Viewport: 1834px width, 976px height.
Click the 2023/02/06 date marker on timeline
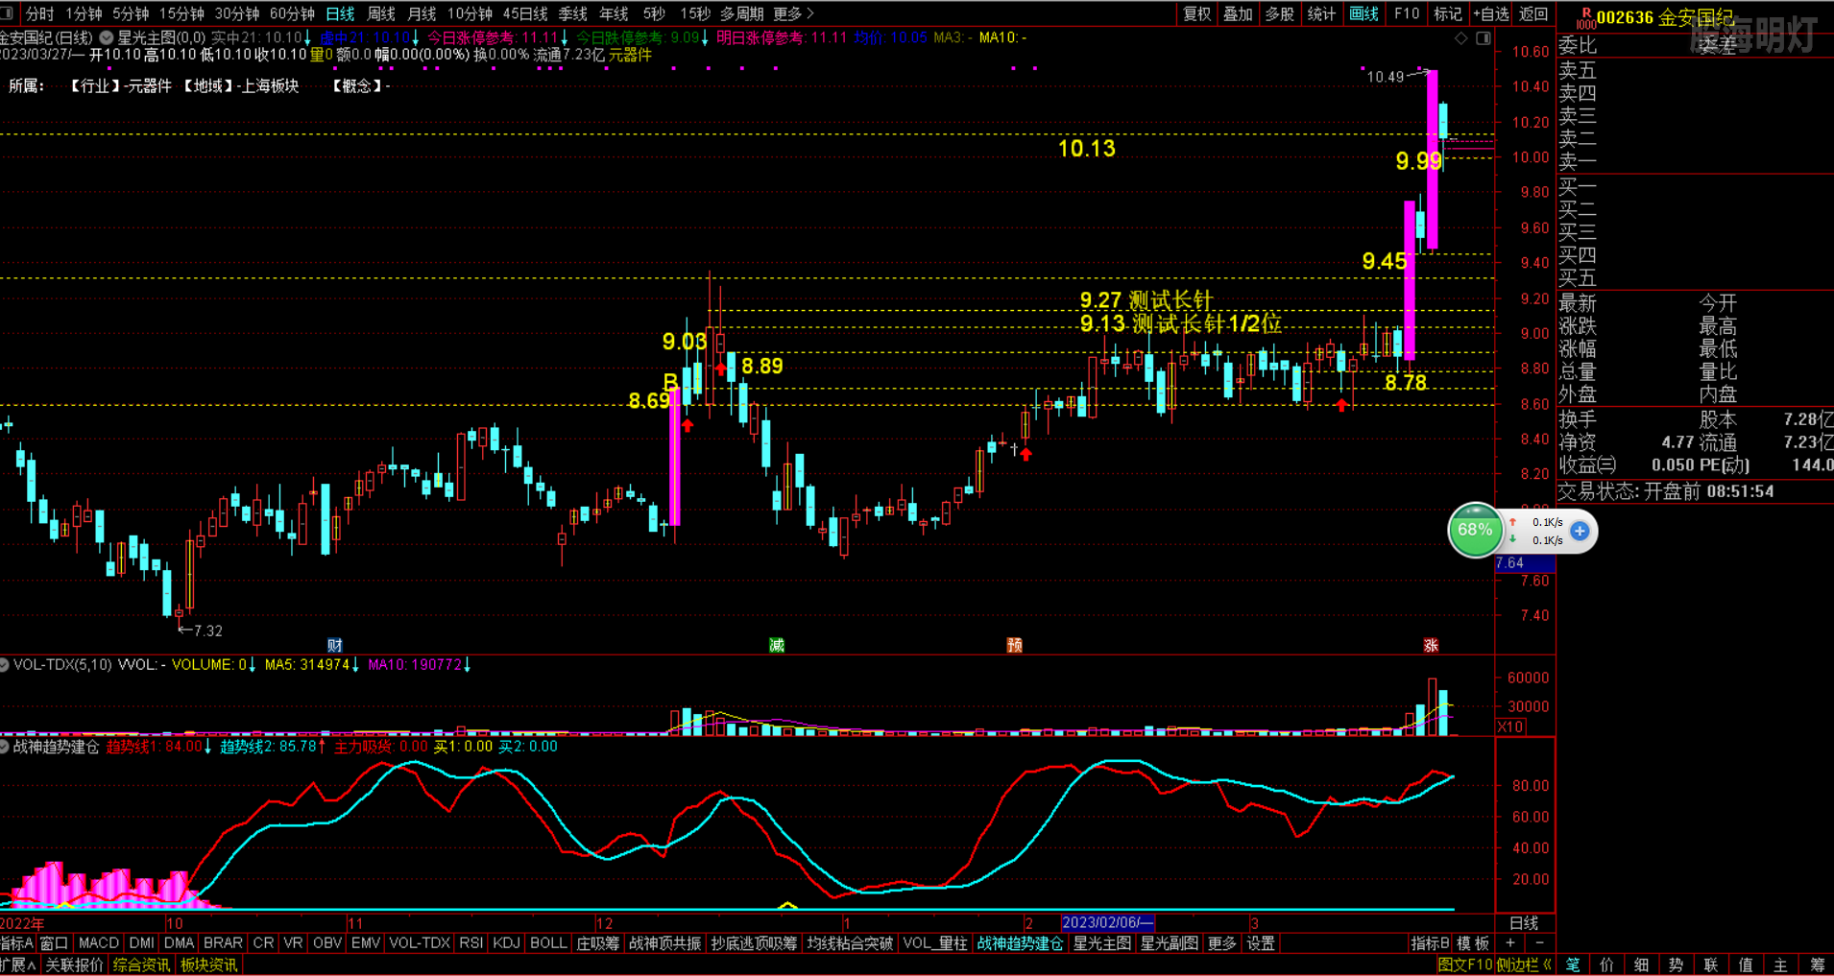[1107, 922]
